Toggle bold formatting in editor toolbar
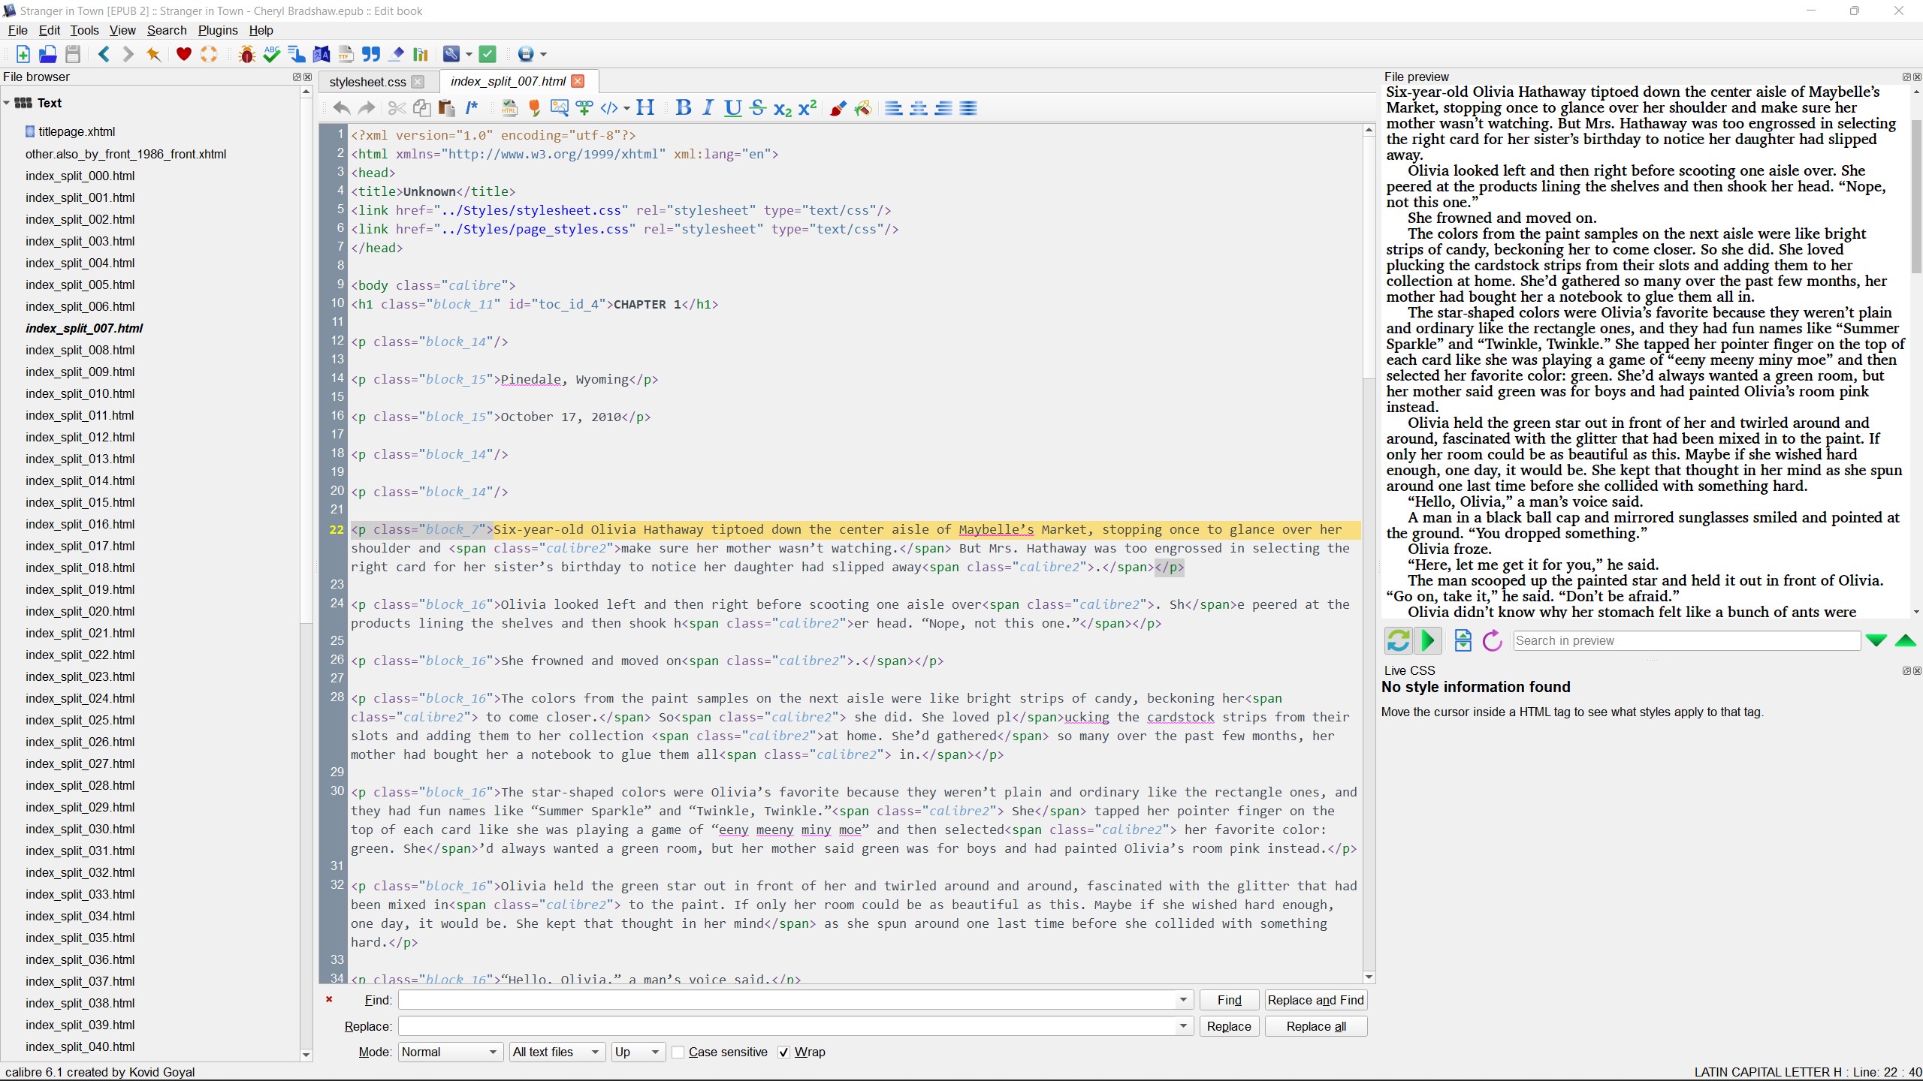Viewport: 1923px width, 1081px height. [x=683, y=108]
